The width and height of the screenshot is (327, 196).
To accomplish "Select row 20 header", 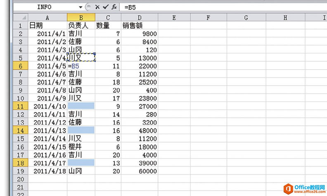I will [x=21, y=179].
